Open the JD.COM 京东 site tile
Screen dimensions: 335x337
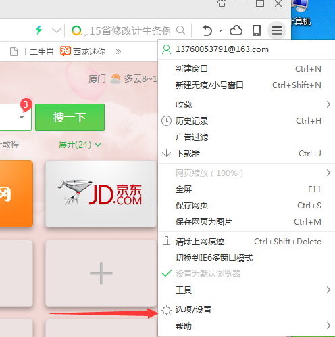[101, 194]
